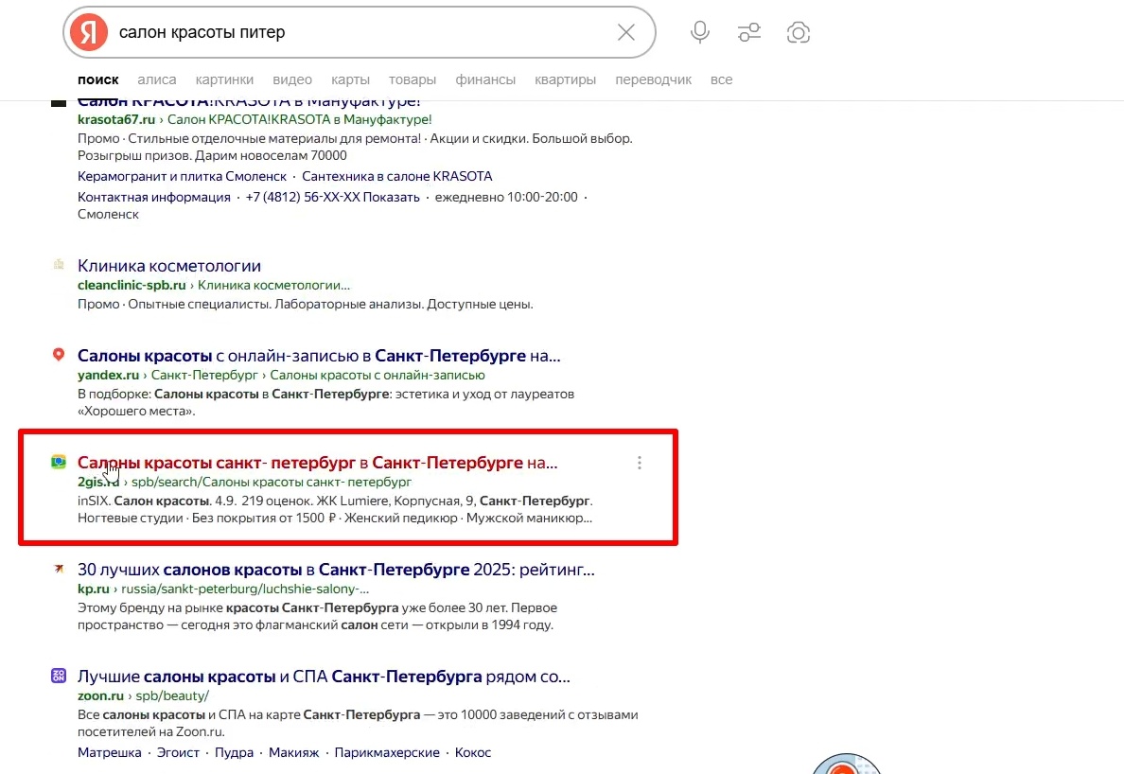Viewport: 1124px width, 774px height.
Task: Switch to the картинки tab
Action: coord(224,79)
